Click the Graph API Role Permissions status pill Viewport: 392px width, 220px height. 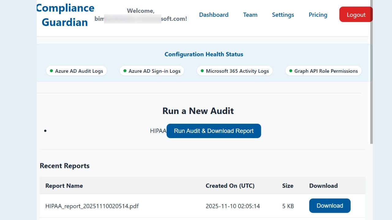tap(323, 71)
